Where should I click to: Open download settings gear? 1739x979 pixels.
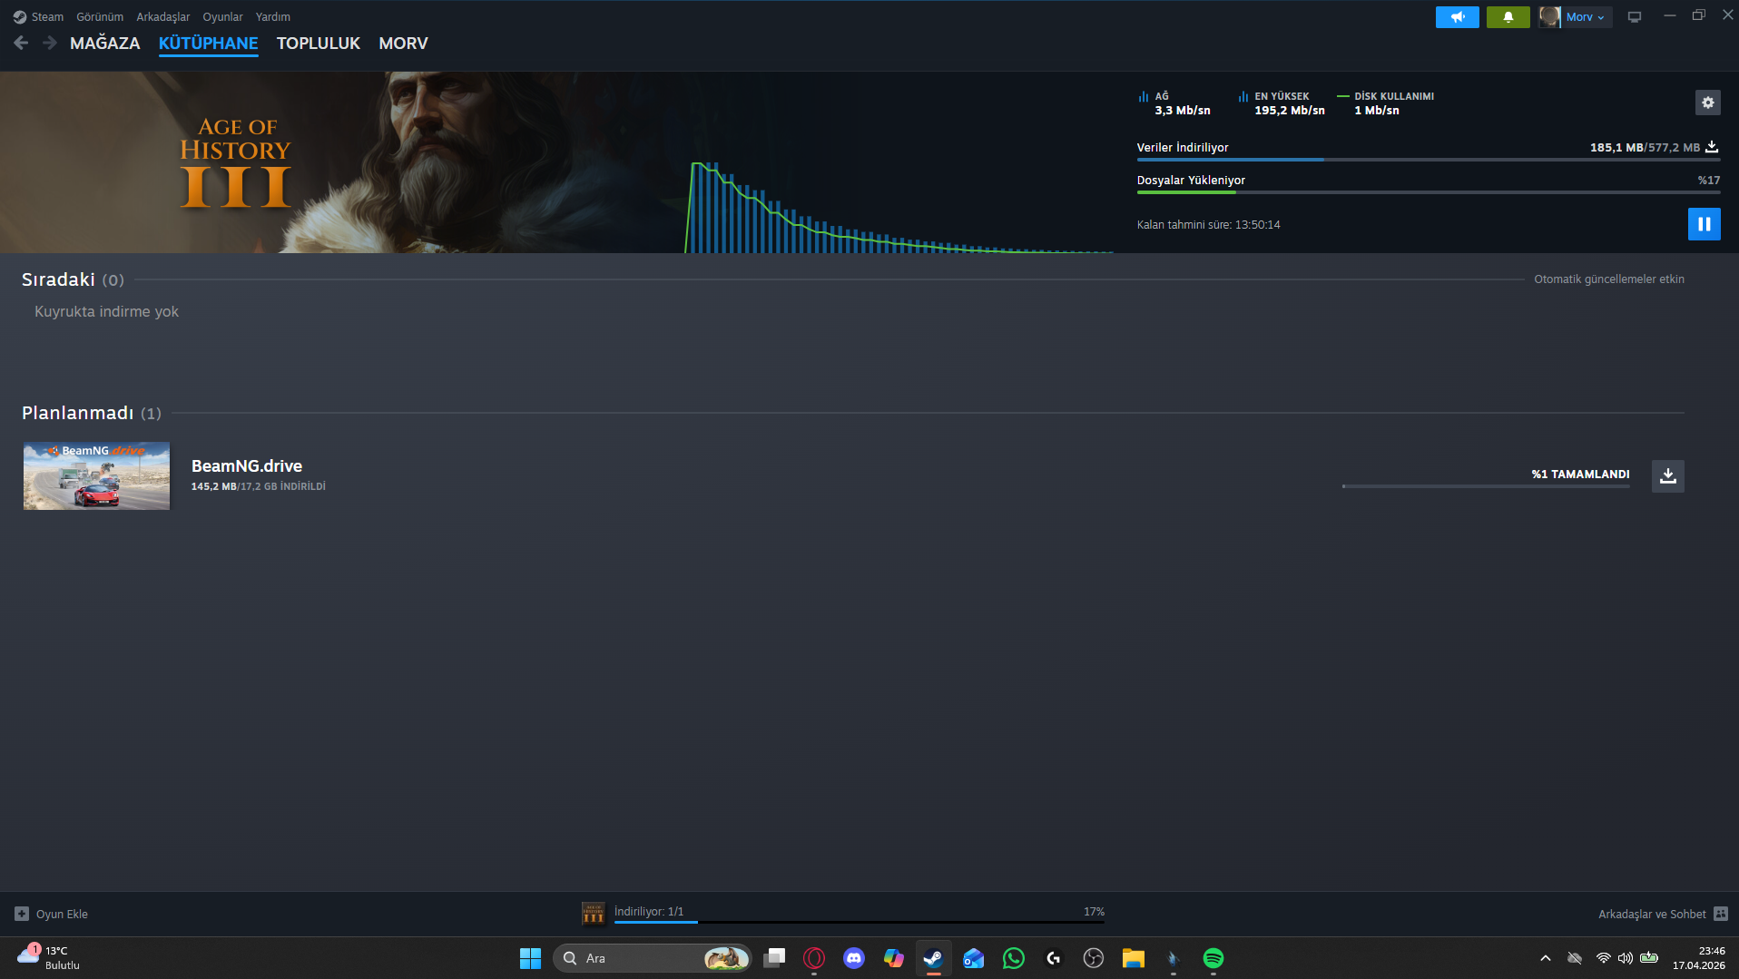tap(1708, 103)
